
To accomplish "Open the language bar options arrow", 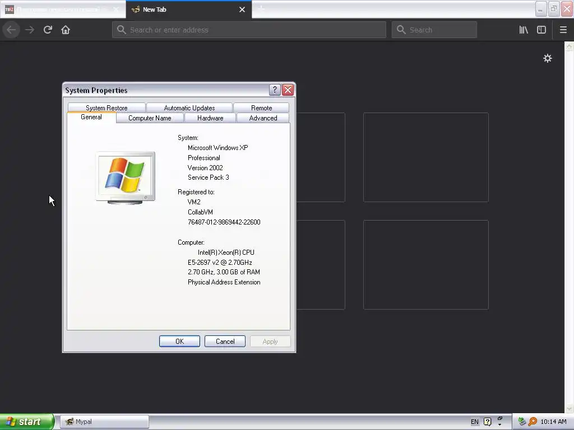I will click(499, 424).
